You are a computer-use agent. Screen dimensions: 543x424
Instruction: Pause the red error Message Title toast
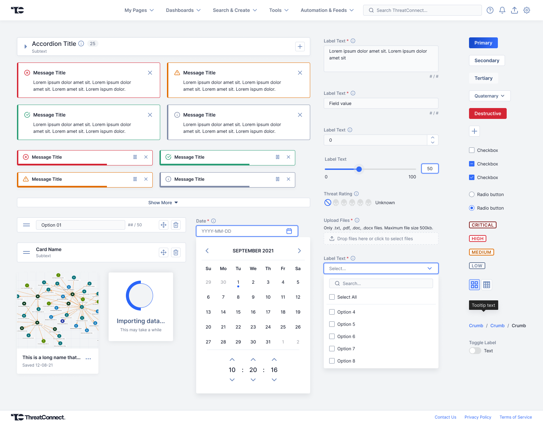(135, 157)
